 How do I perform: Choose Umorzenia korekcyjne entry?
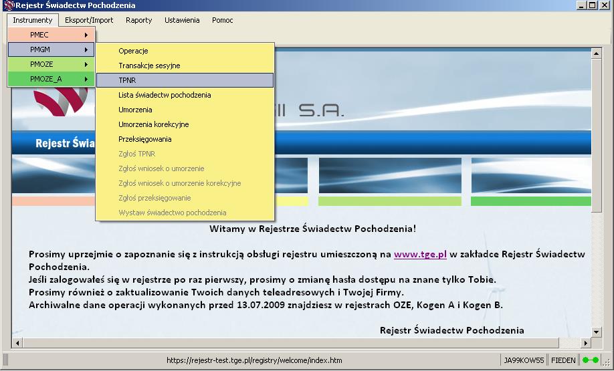coord(185,124)
